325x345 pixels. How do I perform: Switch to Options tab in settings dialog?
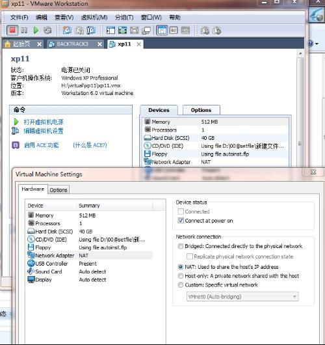pos(58,190)
